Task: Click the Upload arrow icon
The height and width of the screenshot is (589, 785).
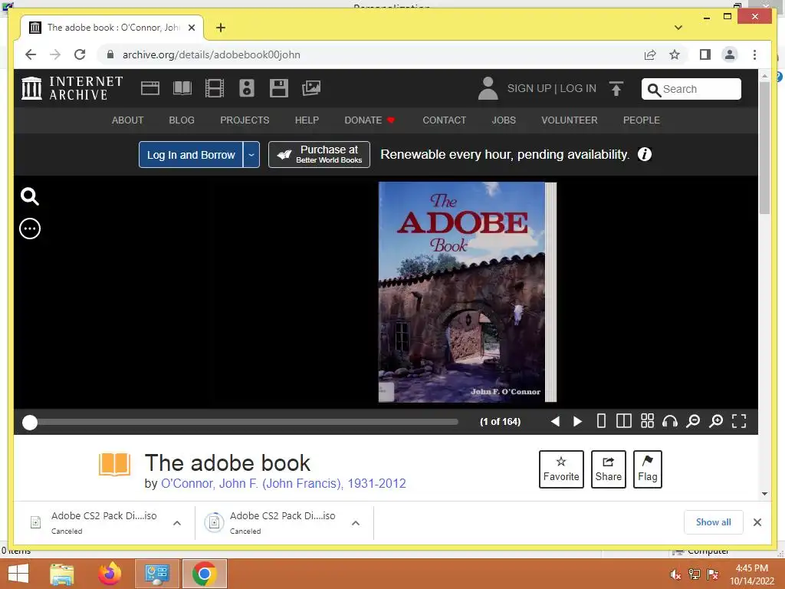Action: tap(616, 89)
